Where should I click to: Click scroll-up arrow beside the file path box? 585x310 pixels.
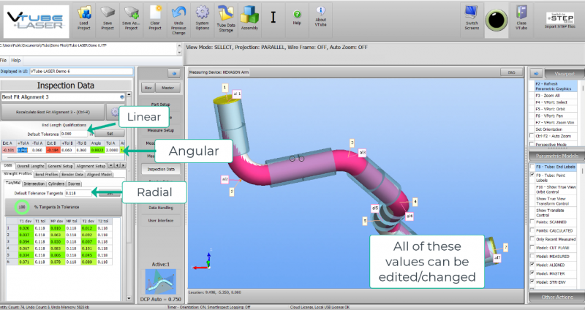click(179, 46)
